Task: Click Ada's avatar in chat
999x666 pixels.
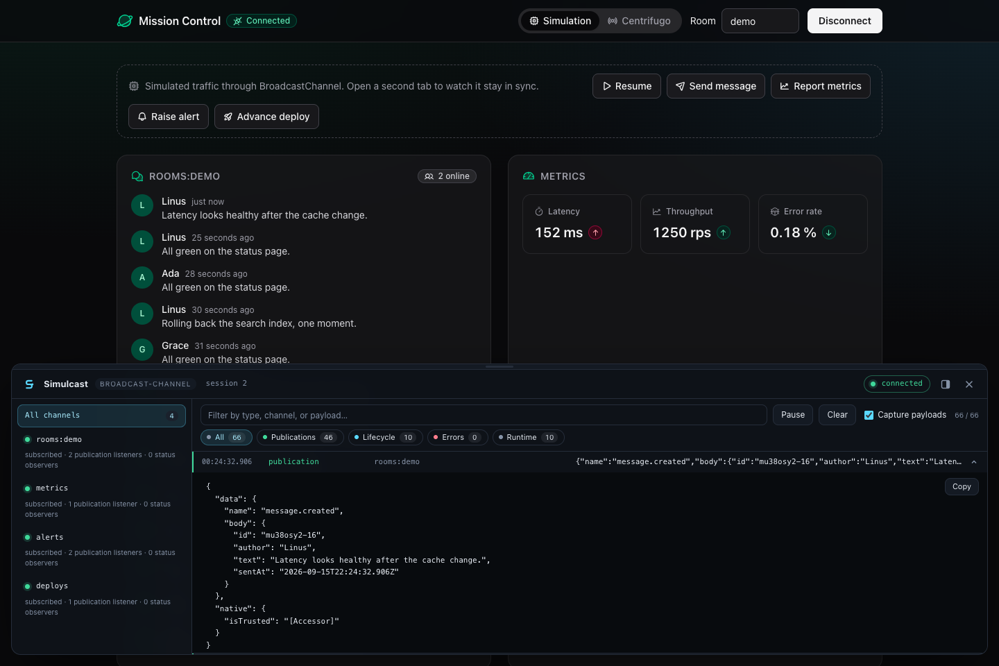Action: pos(142,277)
